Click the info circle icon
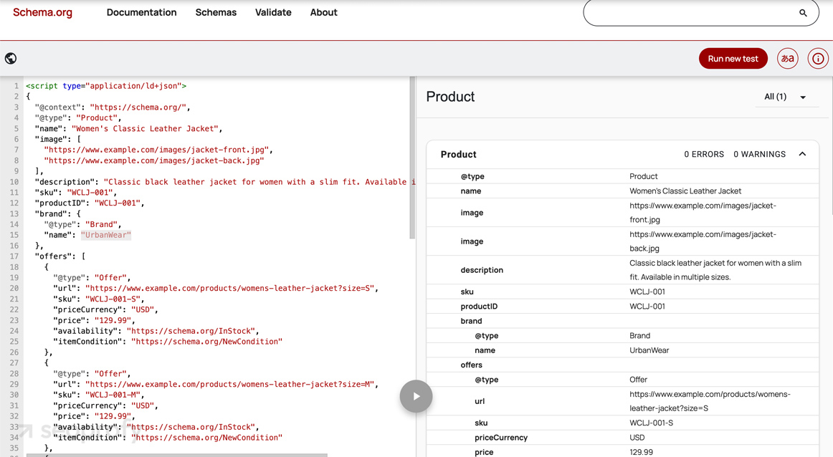The height and width of the screenshot is (457, 833). [x=818, y=59]
